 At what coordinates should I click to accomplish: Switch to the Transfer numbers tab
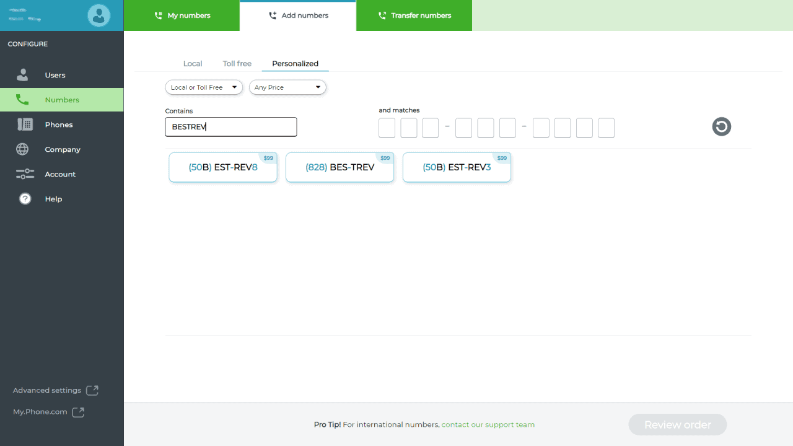click(x=414, y=15)
